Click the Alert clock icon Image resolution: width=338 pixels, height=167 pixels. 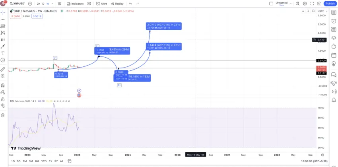click(x=98, y=4)
